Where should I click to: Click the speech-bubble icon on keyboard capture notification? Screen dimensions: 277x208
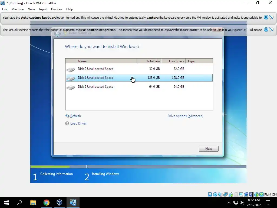pos(271,17)
